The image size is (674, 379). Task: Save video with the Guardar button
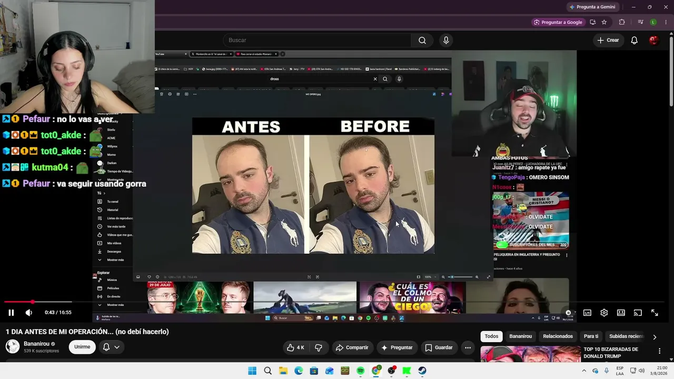(439, 347)
